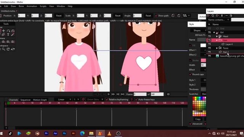The width and height of the screenshot is (244, 137).
Task: Select the Orbit Workspace tool
Action: (13, 49)
